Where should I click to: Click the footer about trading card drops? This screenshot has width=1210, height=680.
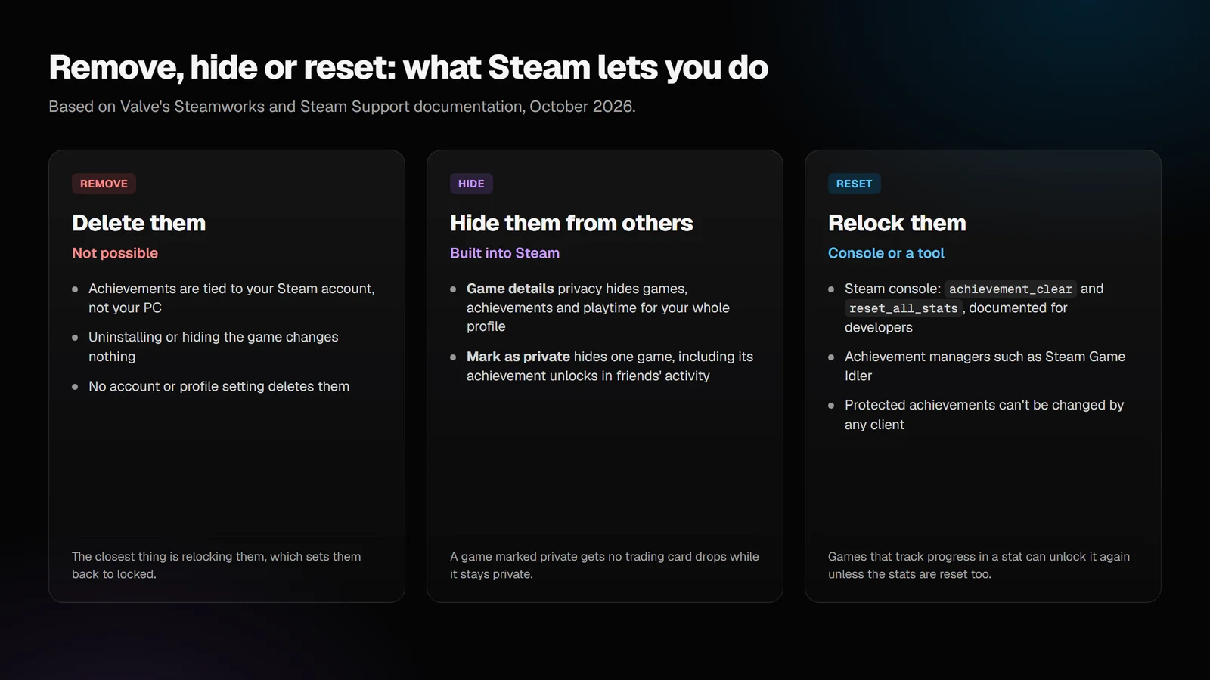coord(604,565)
